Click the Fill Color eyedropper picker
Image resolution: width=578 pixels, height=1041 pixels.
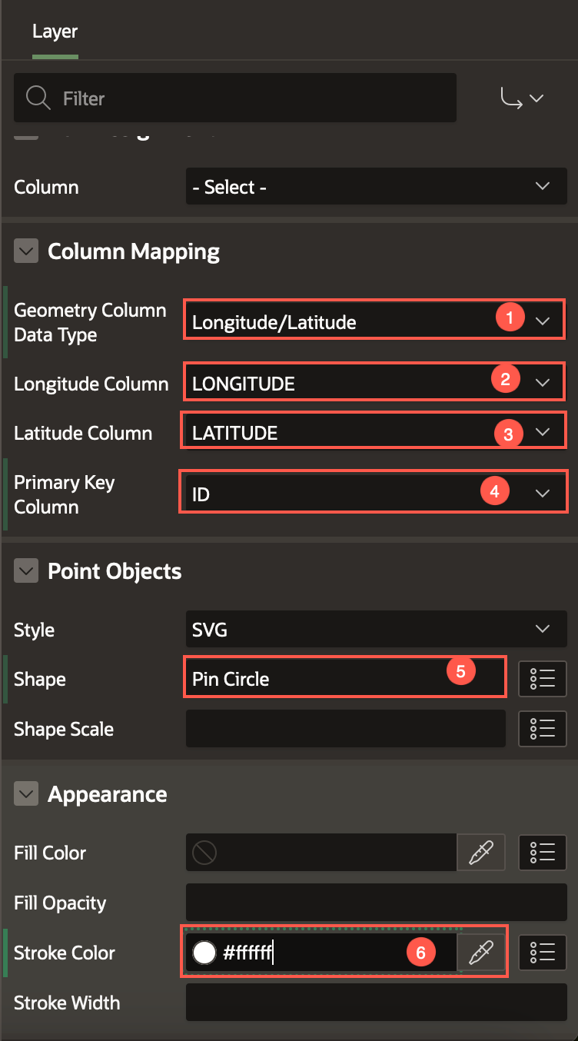(481, 853)
